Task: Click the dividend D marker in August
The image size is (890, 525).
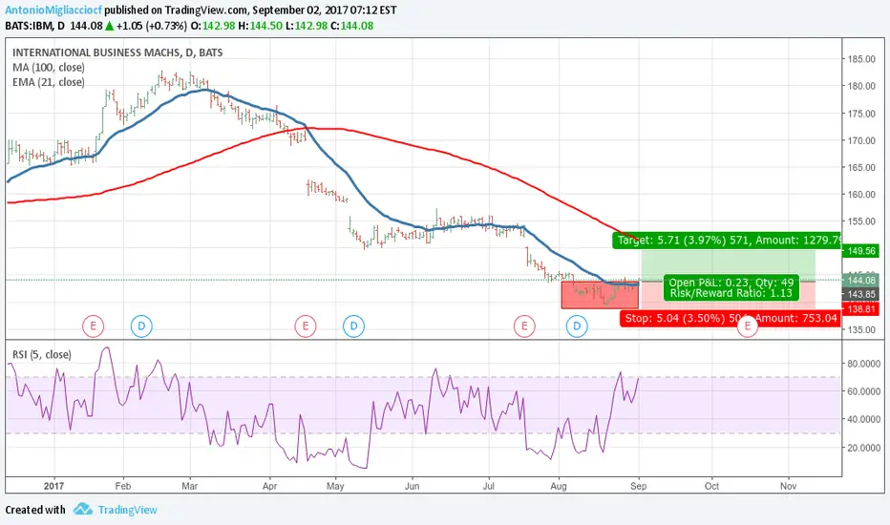Action: pyautogui.click(x=577, y=326)
